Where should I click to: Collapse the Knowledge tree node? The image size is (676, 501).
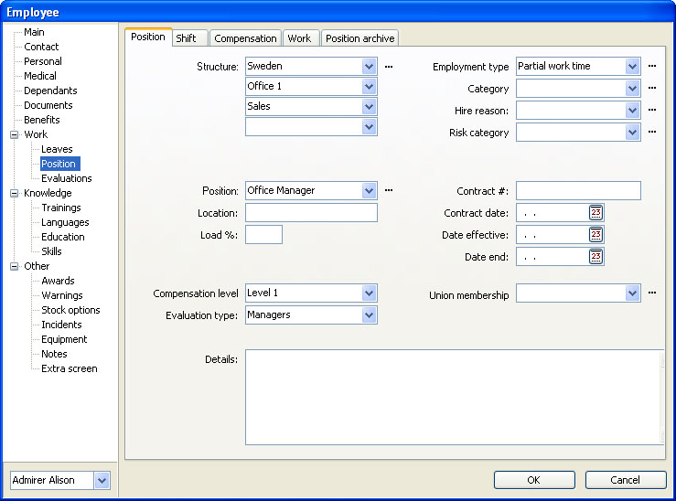[15, 194]
